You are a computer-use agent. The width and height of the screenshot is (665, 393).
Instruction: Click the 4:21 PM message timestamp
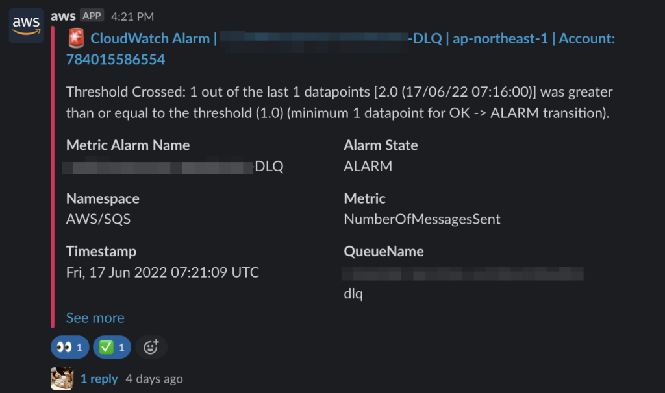click(132, 16)
